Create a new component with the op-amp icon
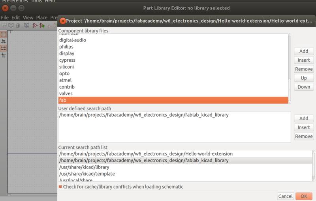 tap(35, 25)
